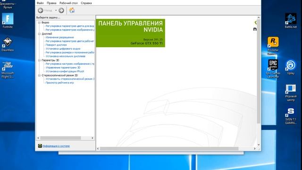Click the main pane's scroll-right arrow

pos(255,149)
